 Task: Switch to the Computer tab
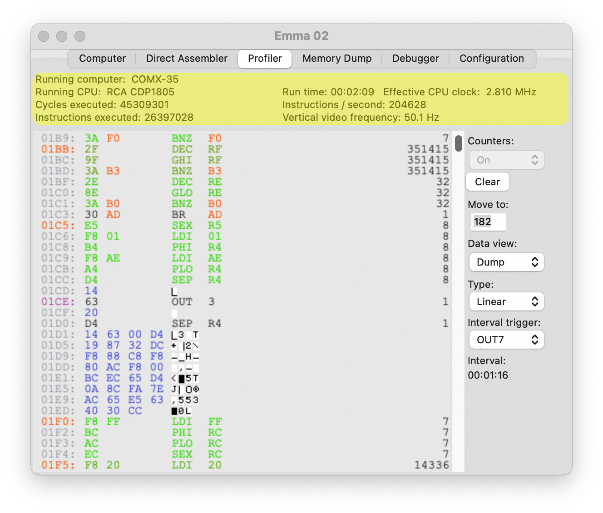point(102,59)
